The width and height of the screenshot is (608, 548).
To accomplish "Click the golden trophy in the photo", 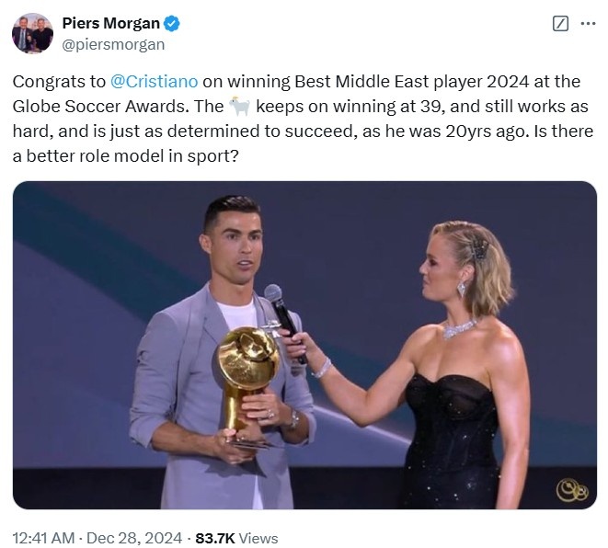I will pyautogui.click(x=248, y=368).
